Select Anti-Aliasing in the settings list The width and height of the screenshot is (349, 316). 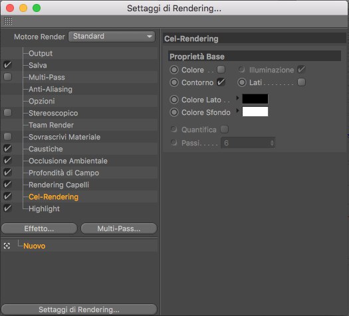51,89
